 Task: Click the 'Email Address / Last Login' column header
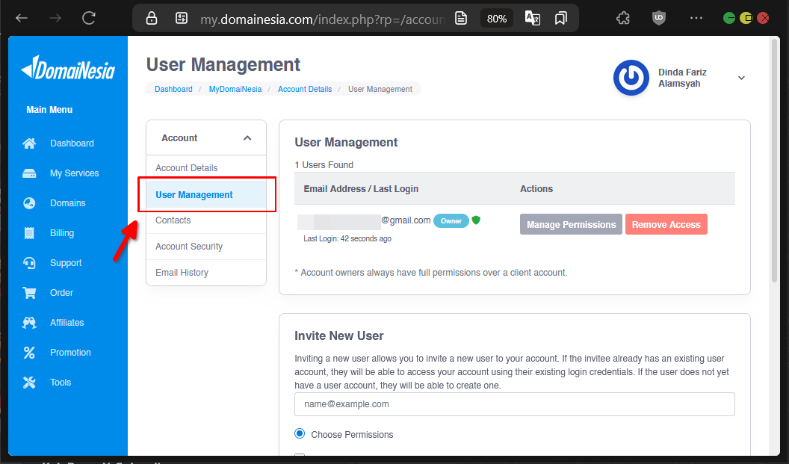[361, 189]
